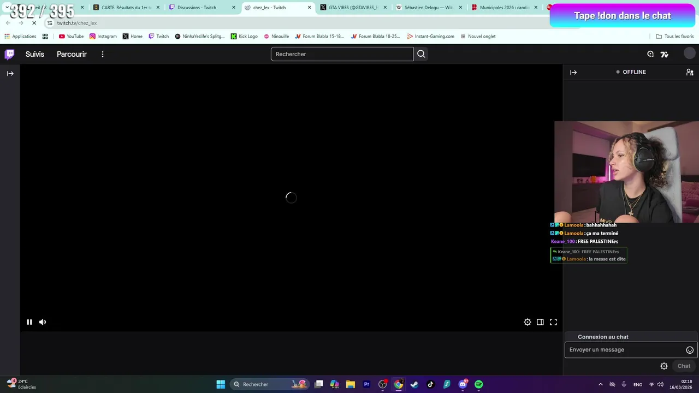Go to Suivis page
The width and height of the screenshot is (699, 393).
coord(35,54)
